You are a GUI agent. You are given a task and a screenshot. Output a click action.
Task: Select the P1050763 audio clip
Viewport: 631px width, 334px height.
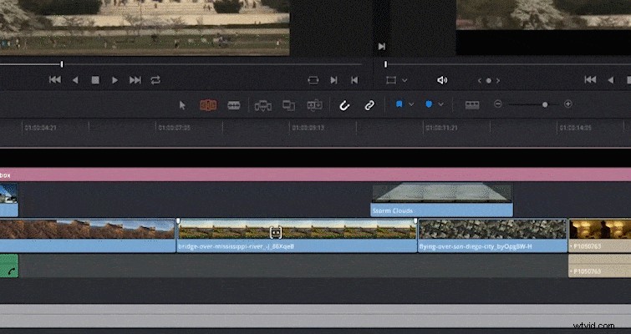[599, 266]
